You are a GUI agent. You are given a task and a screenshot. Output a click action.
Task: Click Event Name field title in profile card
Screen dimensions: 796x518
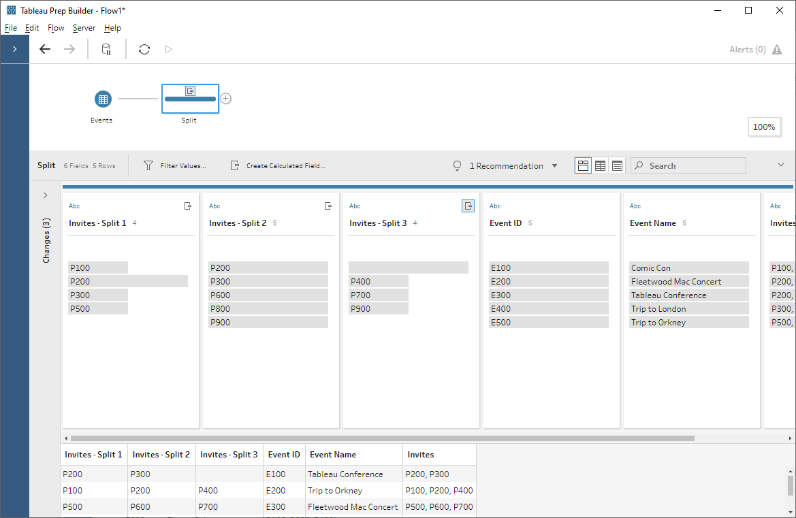(x=653, y=223)
